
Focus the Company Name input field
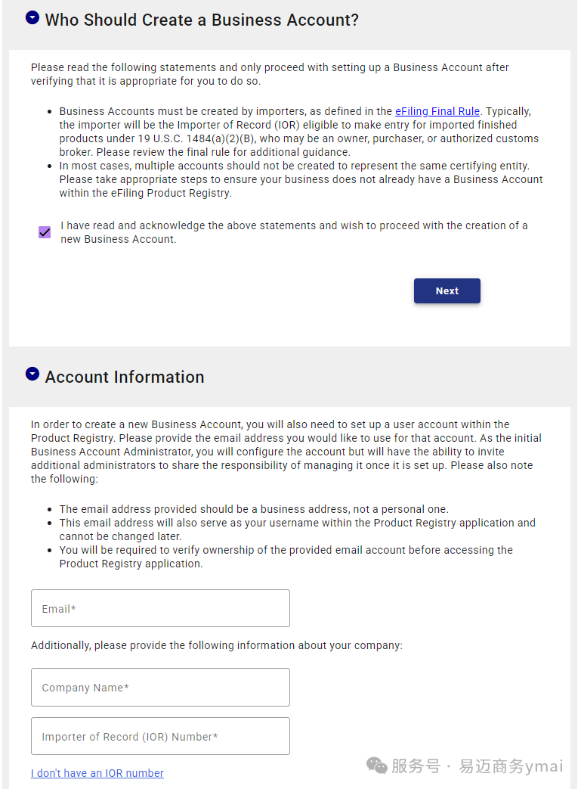(160, 688)
